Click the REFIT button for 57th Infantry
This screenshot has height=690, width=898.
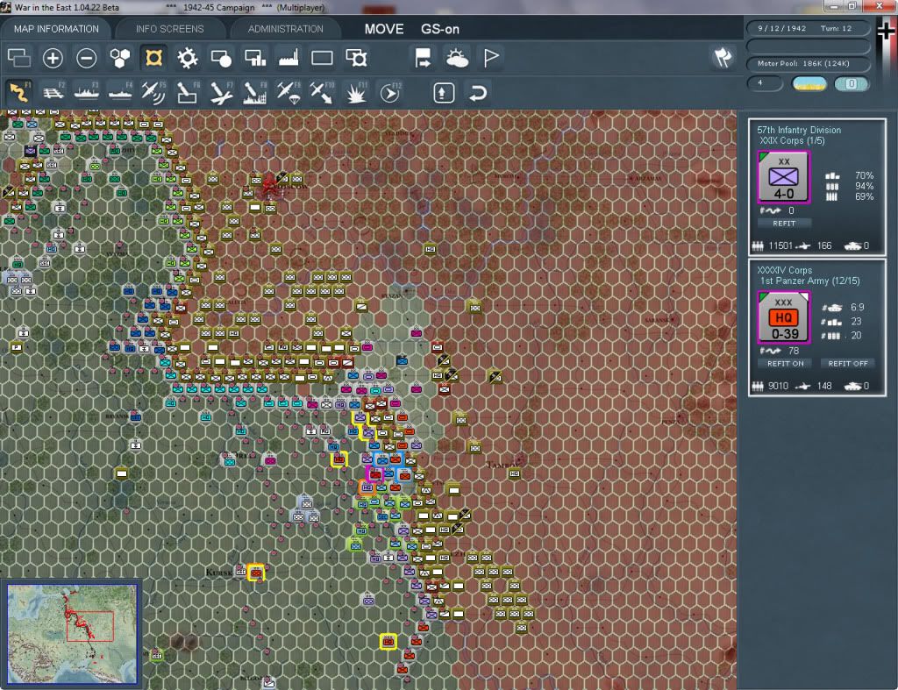[784, 224]
